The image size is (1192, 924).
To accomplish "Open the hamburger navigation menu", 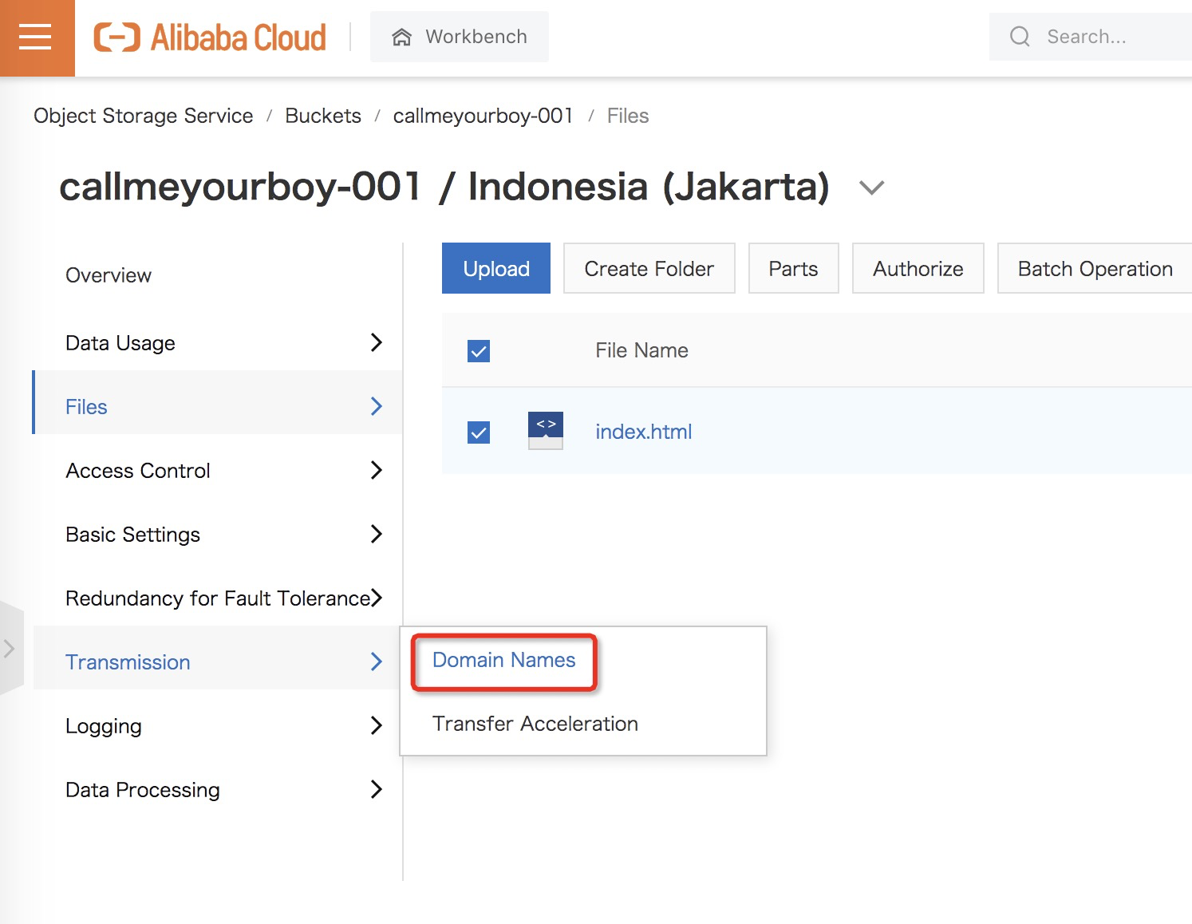I will (36, 38).
